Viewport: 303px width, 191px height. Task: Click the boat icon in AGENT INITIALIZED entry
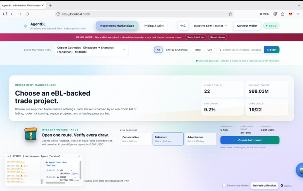[x=58, y=177]
